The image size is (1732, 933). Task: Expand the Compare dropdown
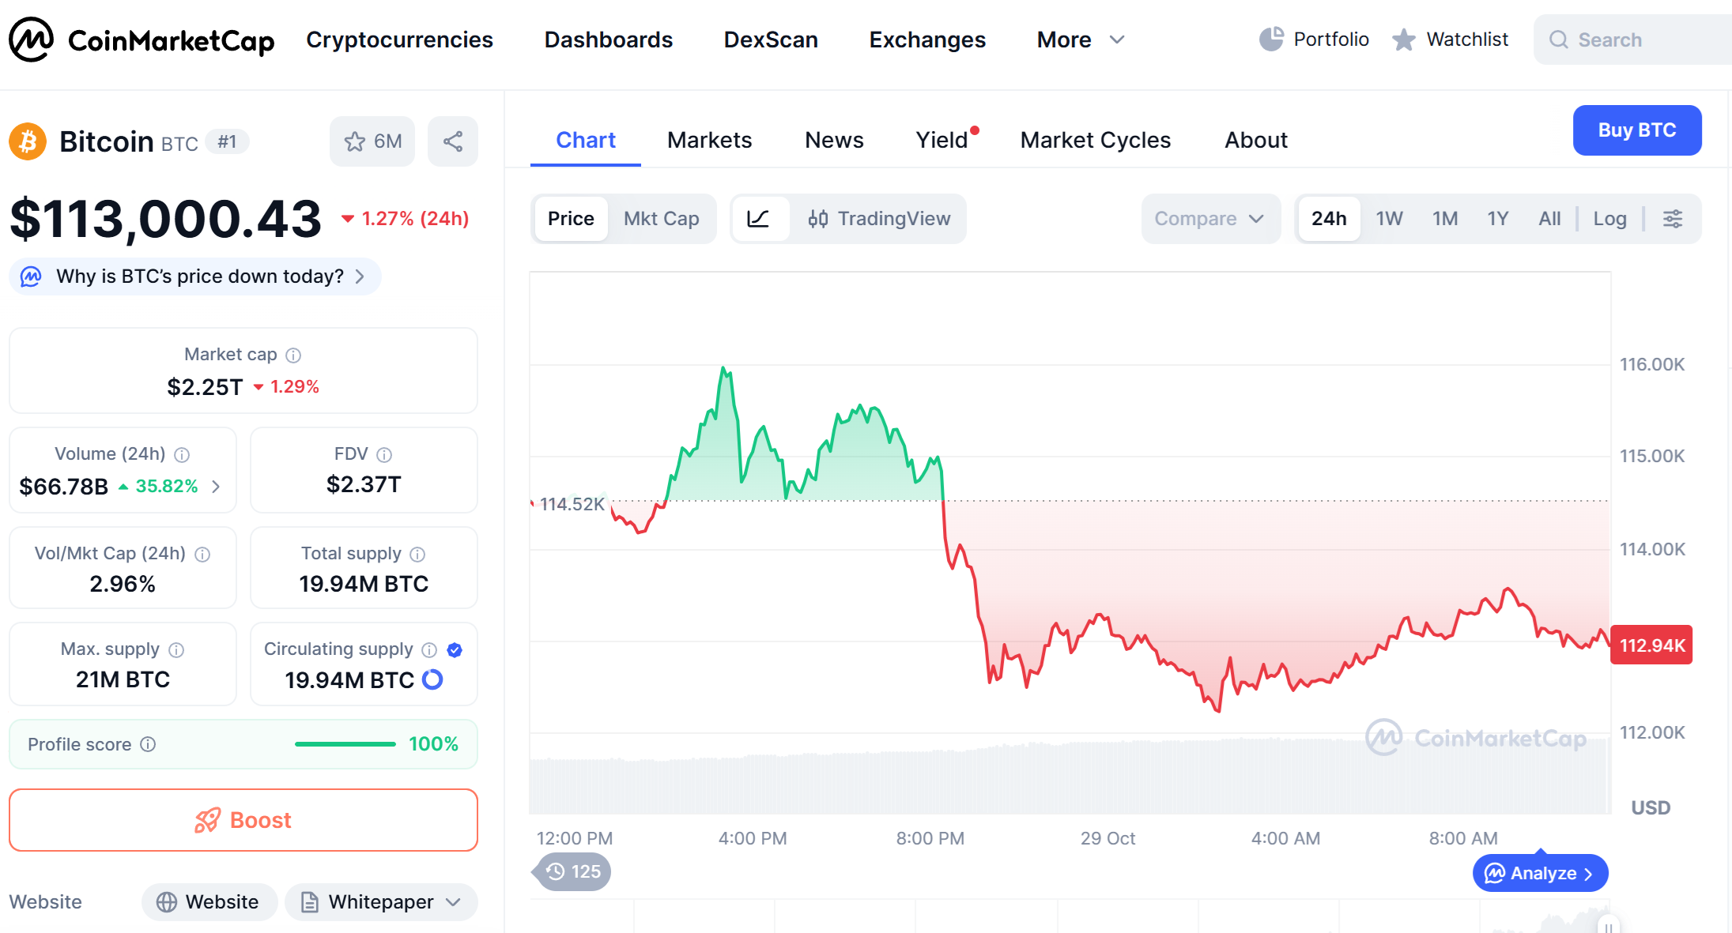coord(1209,219)
